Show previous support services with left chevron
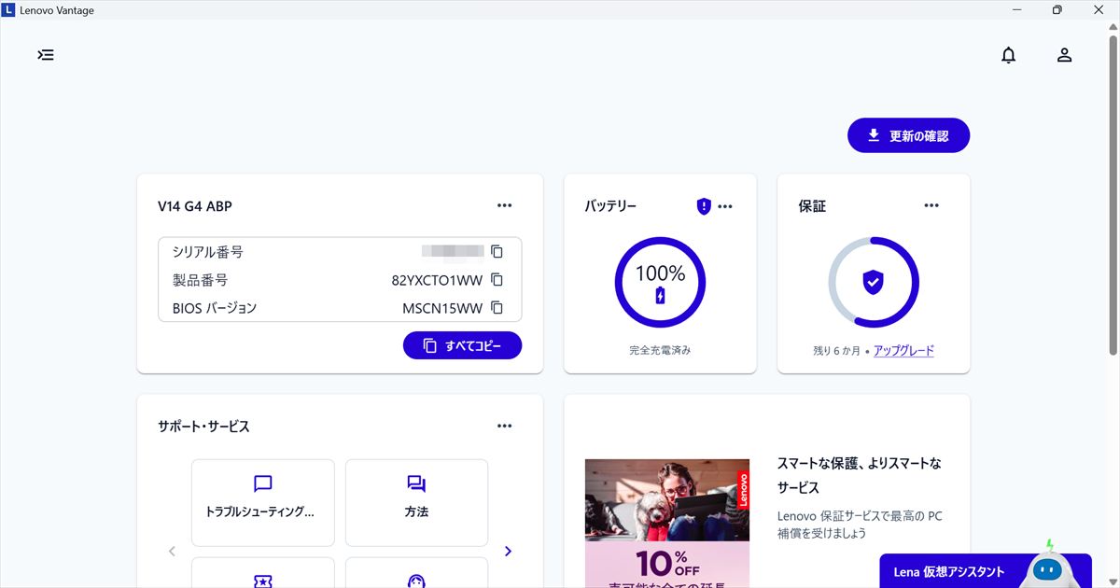1120x588 pixels. coord(172,551)
